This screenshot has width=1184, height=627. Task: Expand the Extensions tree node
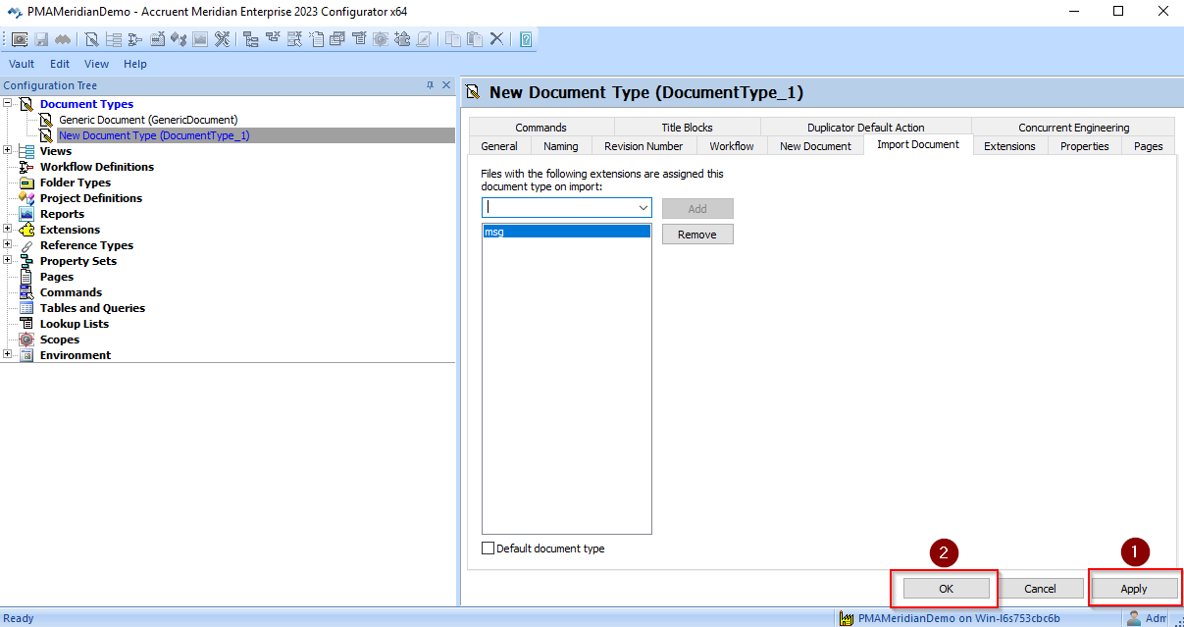8,230
